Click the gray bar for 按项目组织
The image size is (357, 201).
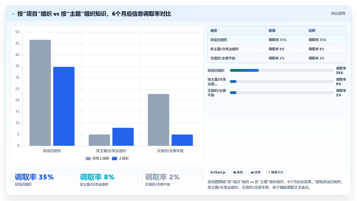pyautogui.click(x=40, y=93)
